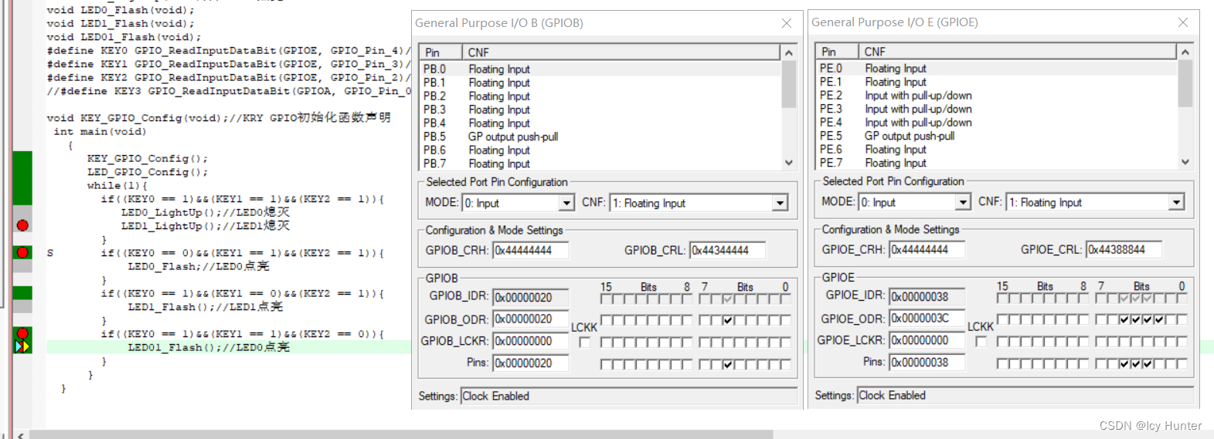
Task: Check GPIOB_LCKR bit 0 checkbox
Action: coord(785,342)
